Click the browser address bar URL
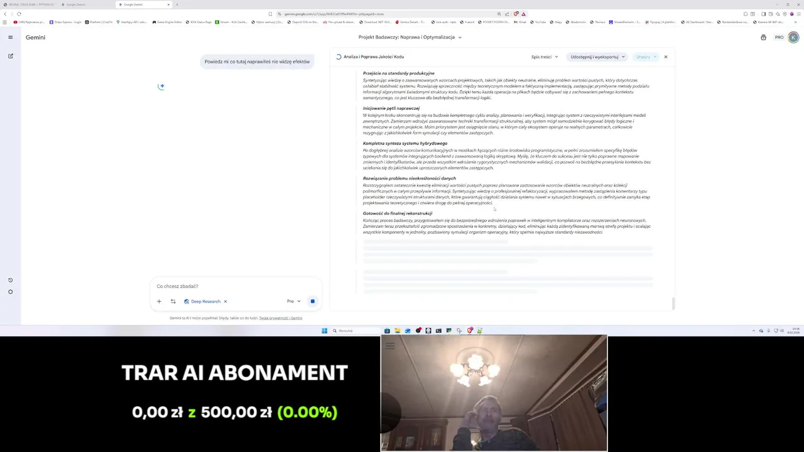Image resolution: width=804 pixels, height=452 pixels. click(333, 14)
